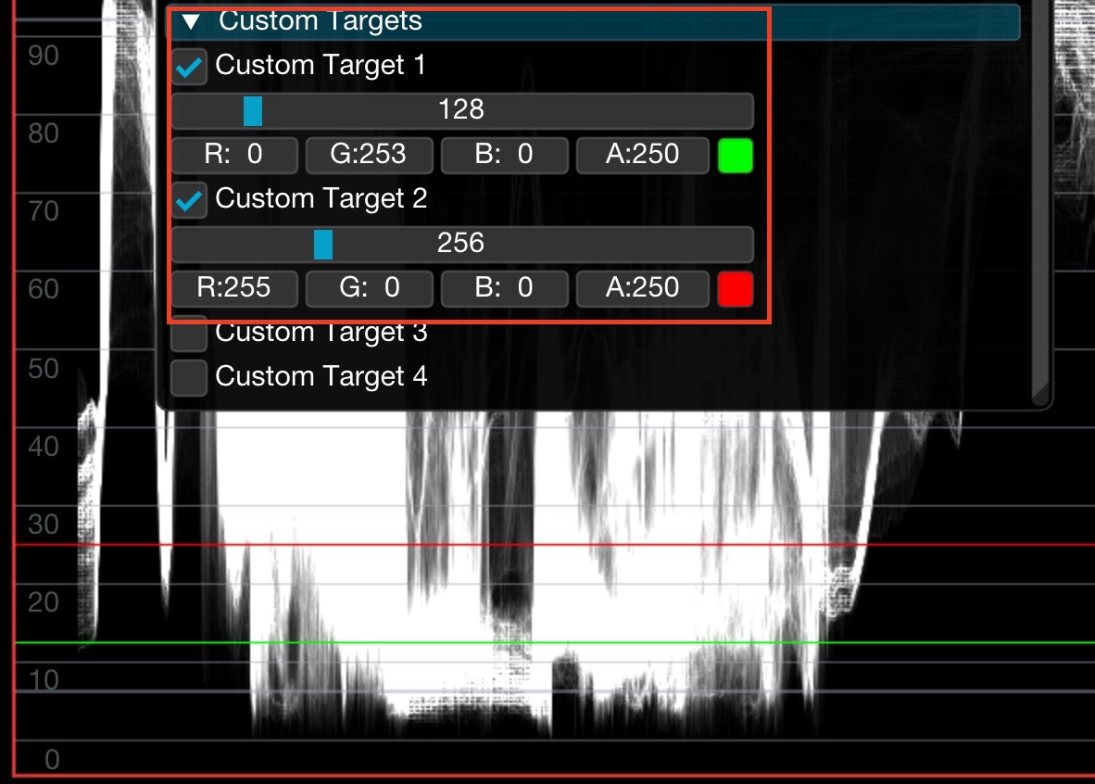Click the Custom Target 1 label
This screenshot has height=784, width=1095.
(x=321, y=66)
